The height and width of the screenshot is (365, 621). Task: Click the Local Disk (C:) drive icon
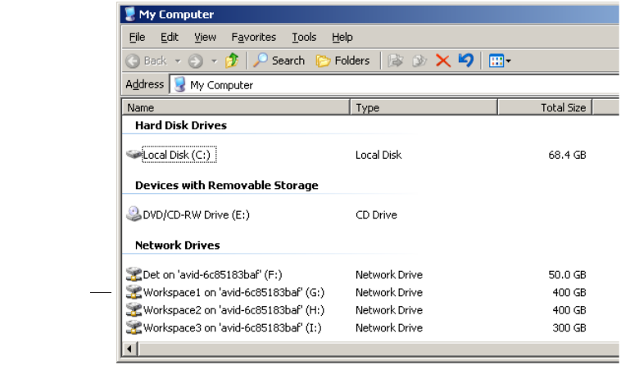coord(134,154)
